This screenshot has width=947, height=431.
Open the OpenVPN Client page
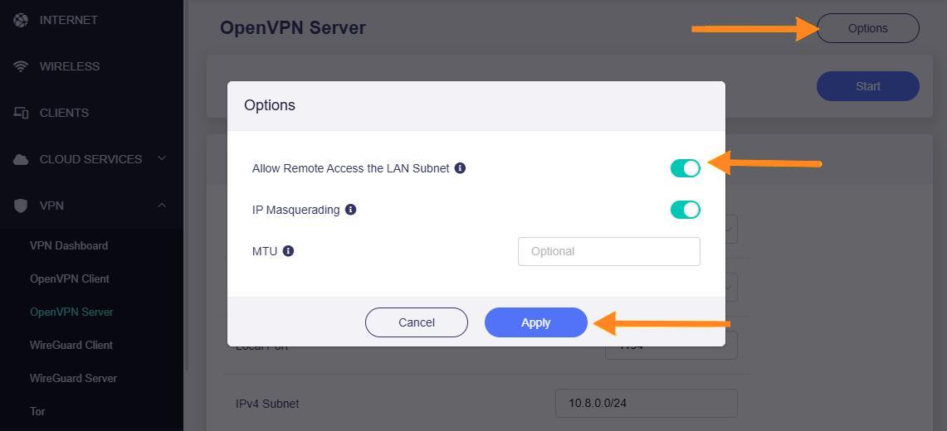point(70,278)
